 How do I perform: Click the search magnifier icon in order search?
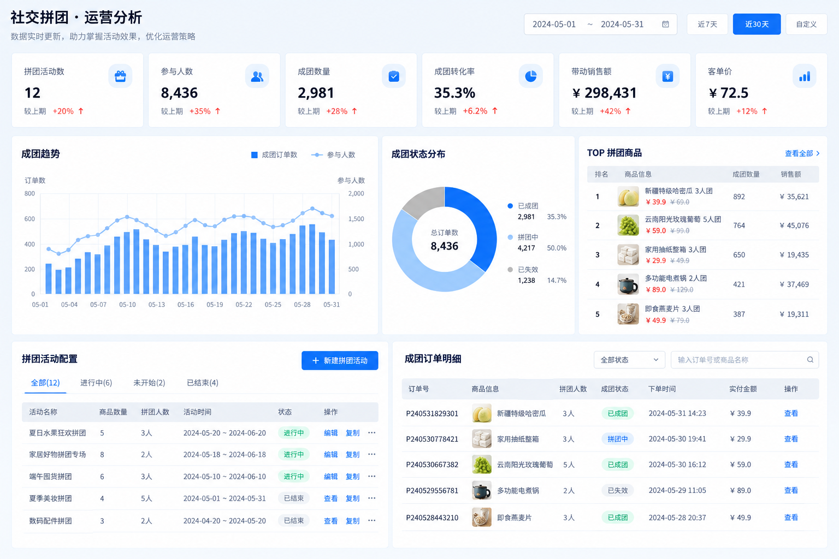click(x=810, y=360)
